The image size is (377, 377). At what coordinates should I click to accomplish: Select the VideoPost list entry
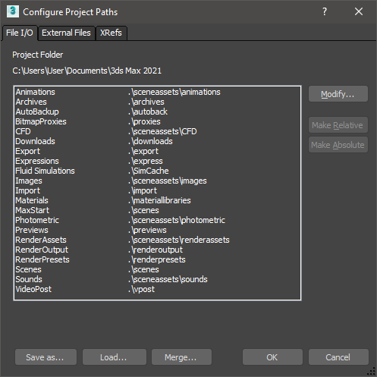tap(157, 289)
